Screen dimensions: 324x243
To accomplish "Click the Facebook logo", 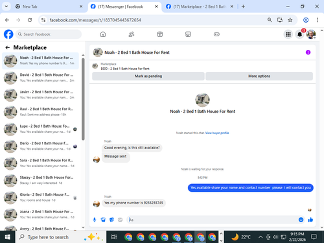I will (8, 34).
